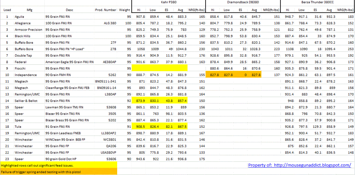This screenshot has width=355, height=175.
Task: Click the Diamondback average value 1028.3
Action: coord(254,49)
